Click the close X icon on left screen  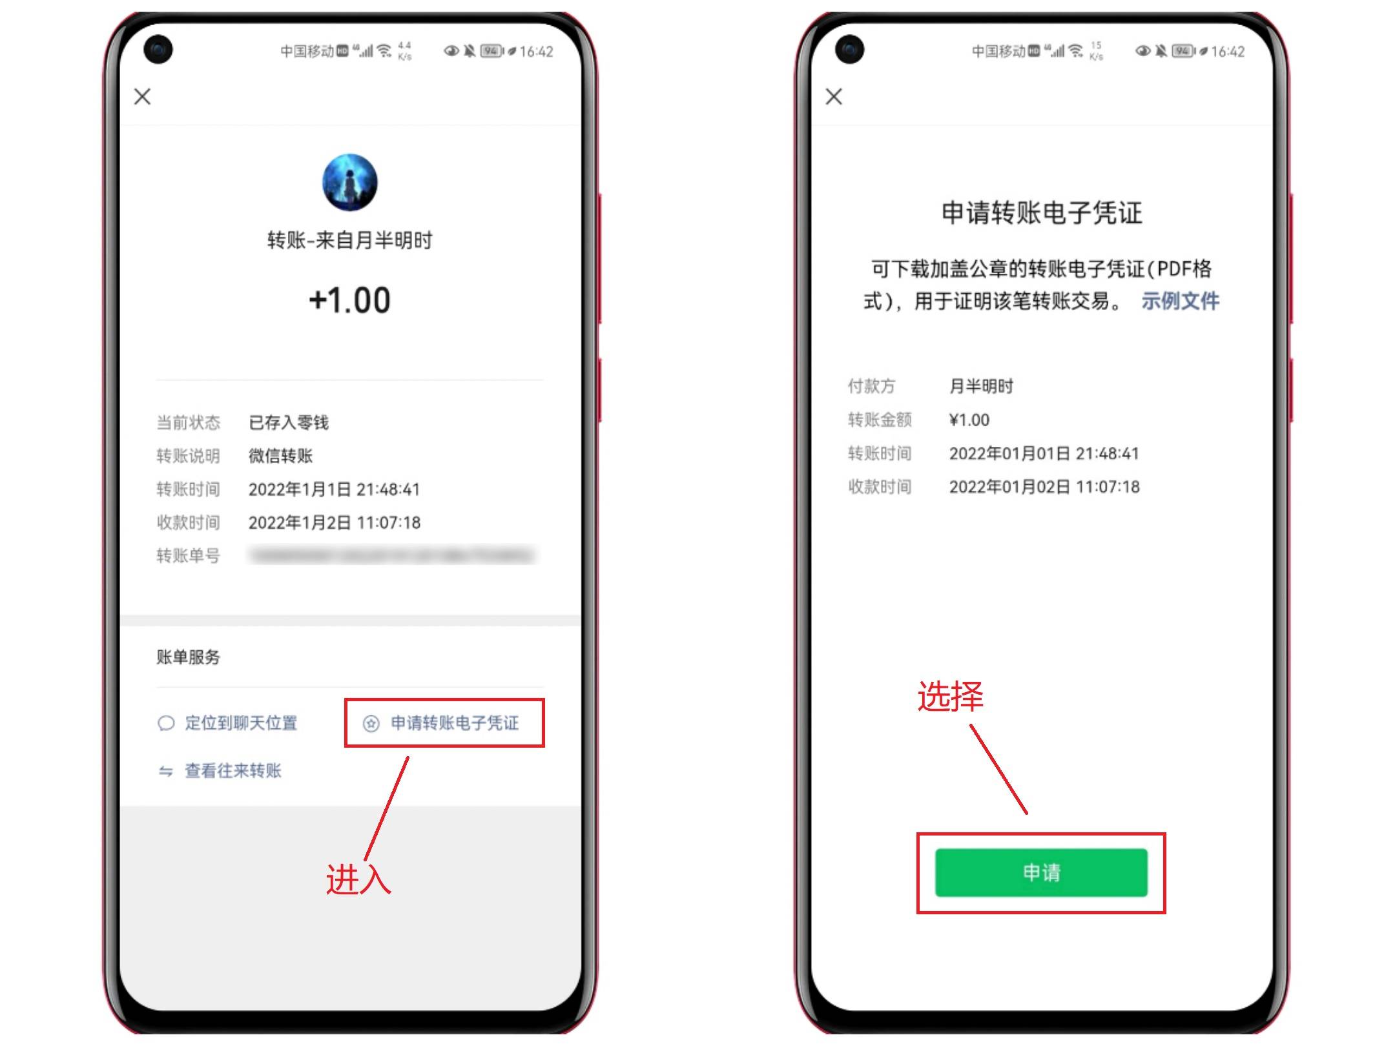(143, 97)
